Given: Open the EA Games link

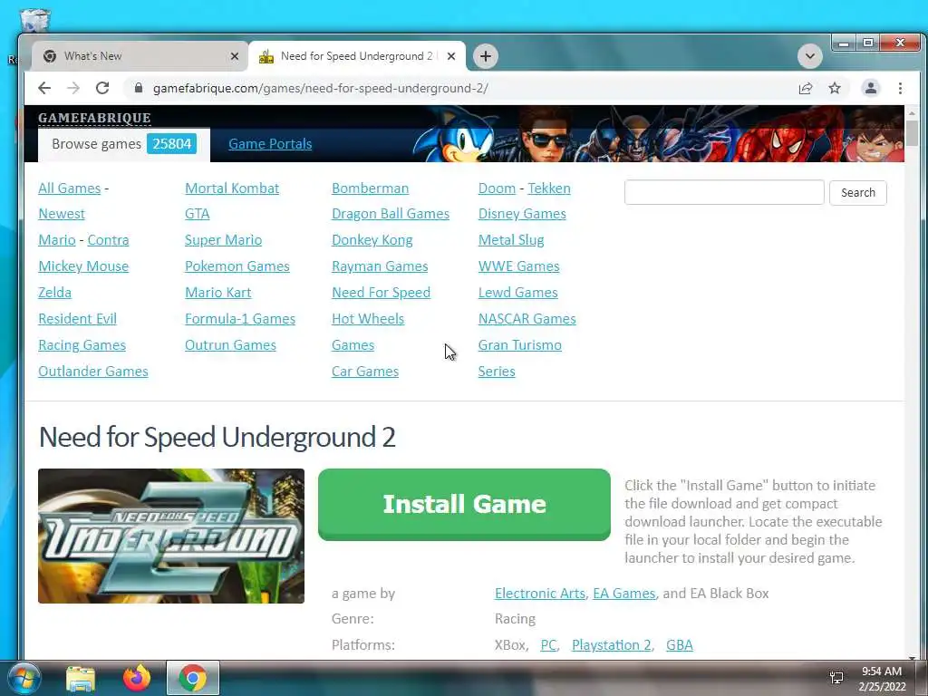Looking at the screenshot, I should [x=623, y=593].
